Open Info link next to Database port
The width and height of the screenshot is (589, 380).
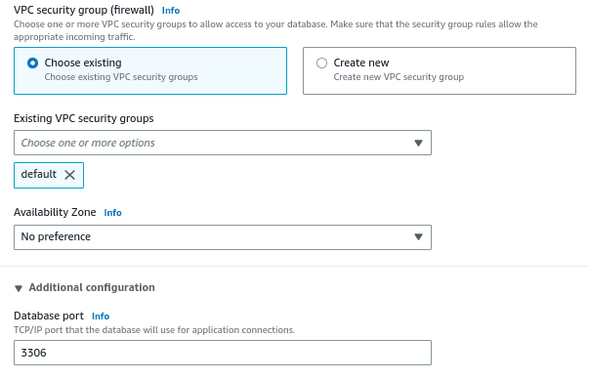coord(101,317)
